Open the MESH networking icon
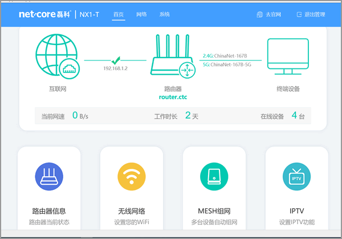The width and height of the screenshot is (342, 239). (x=214, y=177)
